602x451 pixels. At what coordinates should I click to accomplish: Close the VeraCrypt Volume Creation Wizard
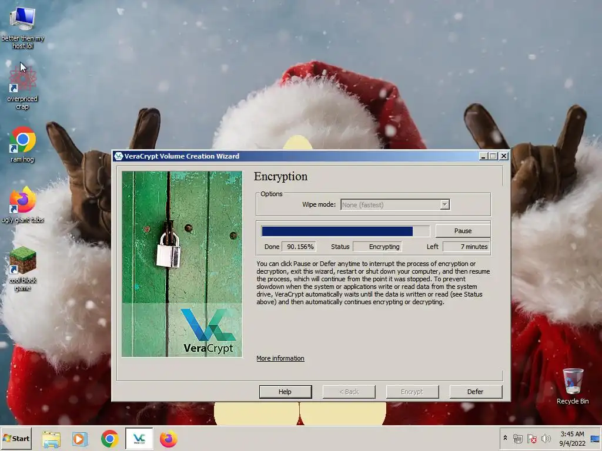tap(504, 156)
